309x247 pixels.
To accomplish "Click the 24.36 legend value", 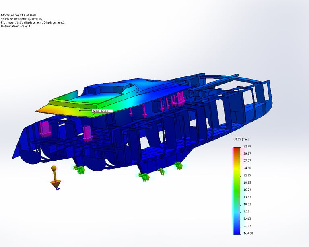I will (x=247, y=168).
